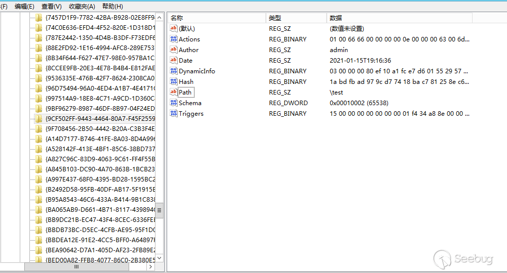Click the 'admin' data cell

[x=339, y=50]
